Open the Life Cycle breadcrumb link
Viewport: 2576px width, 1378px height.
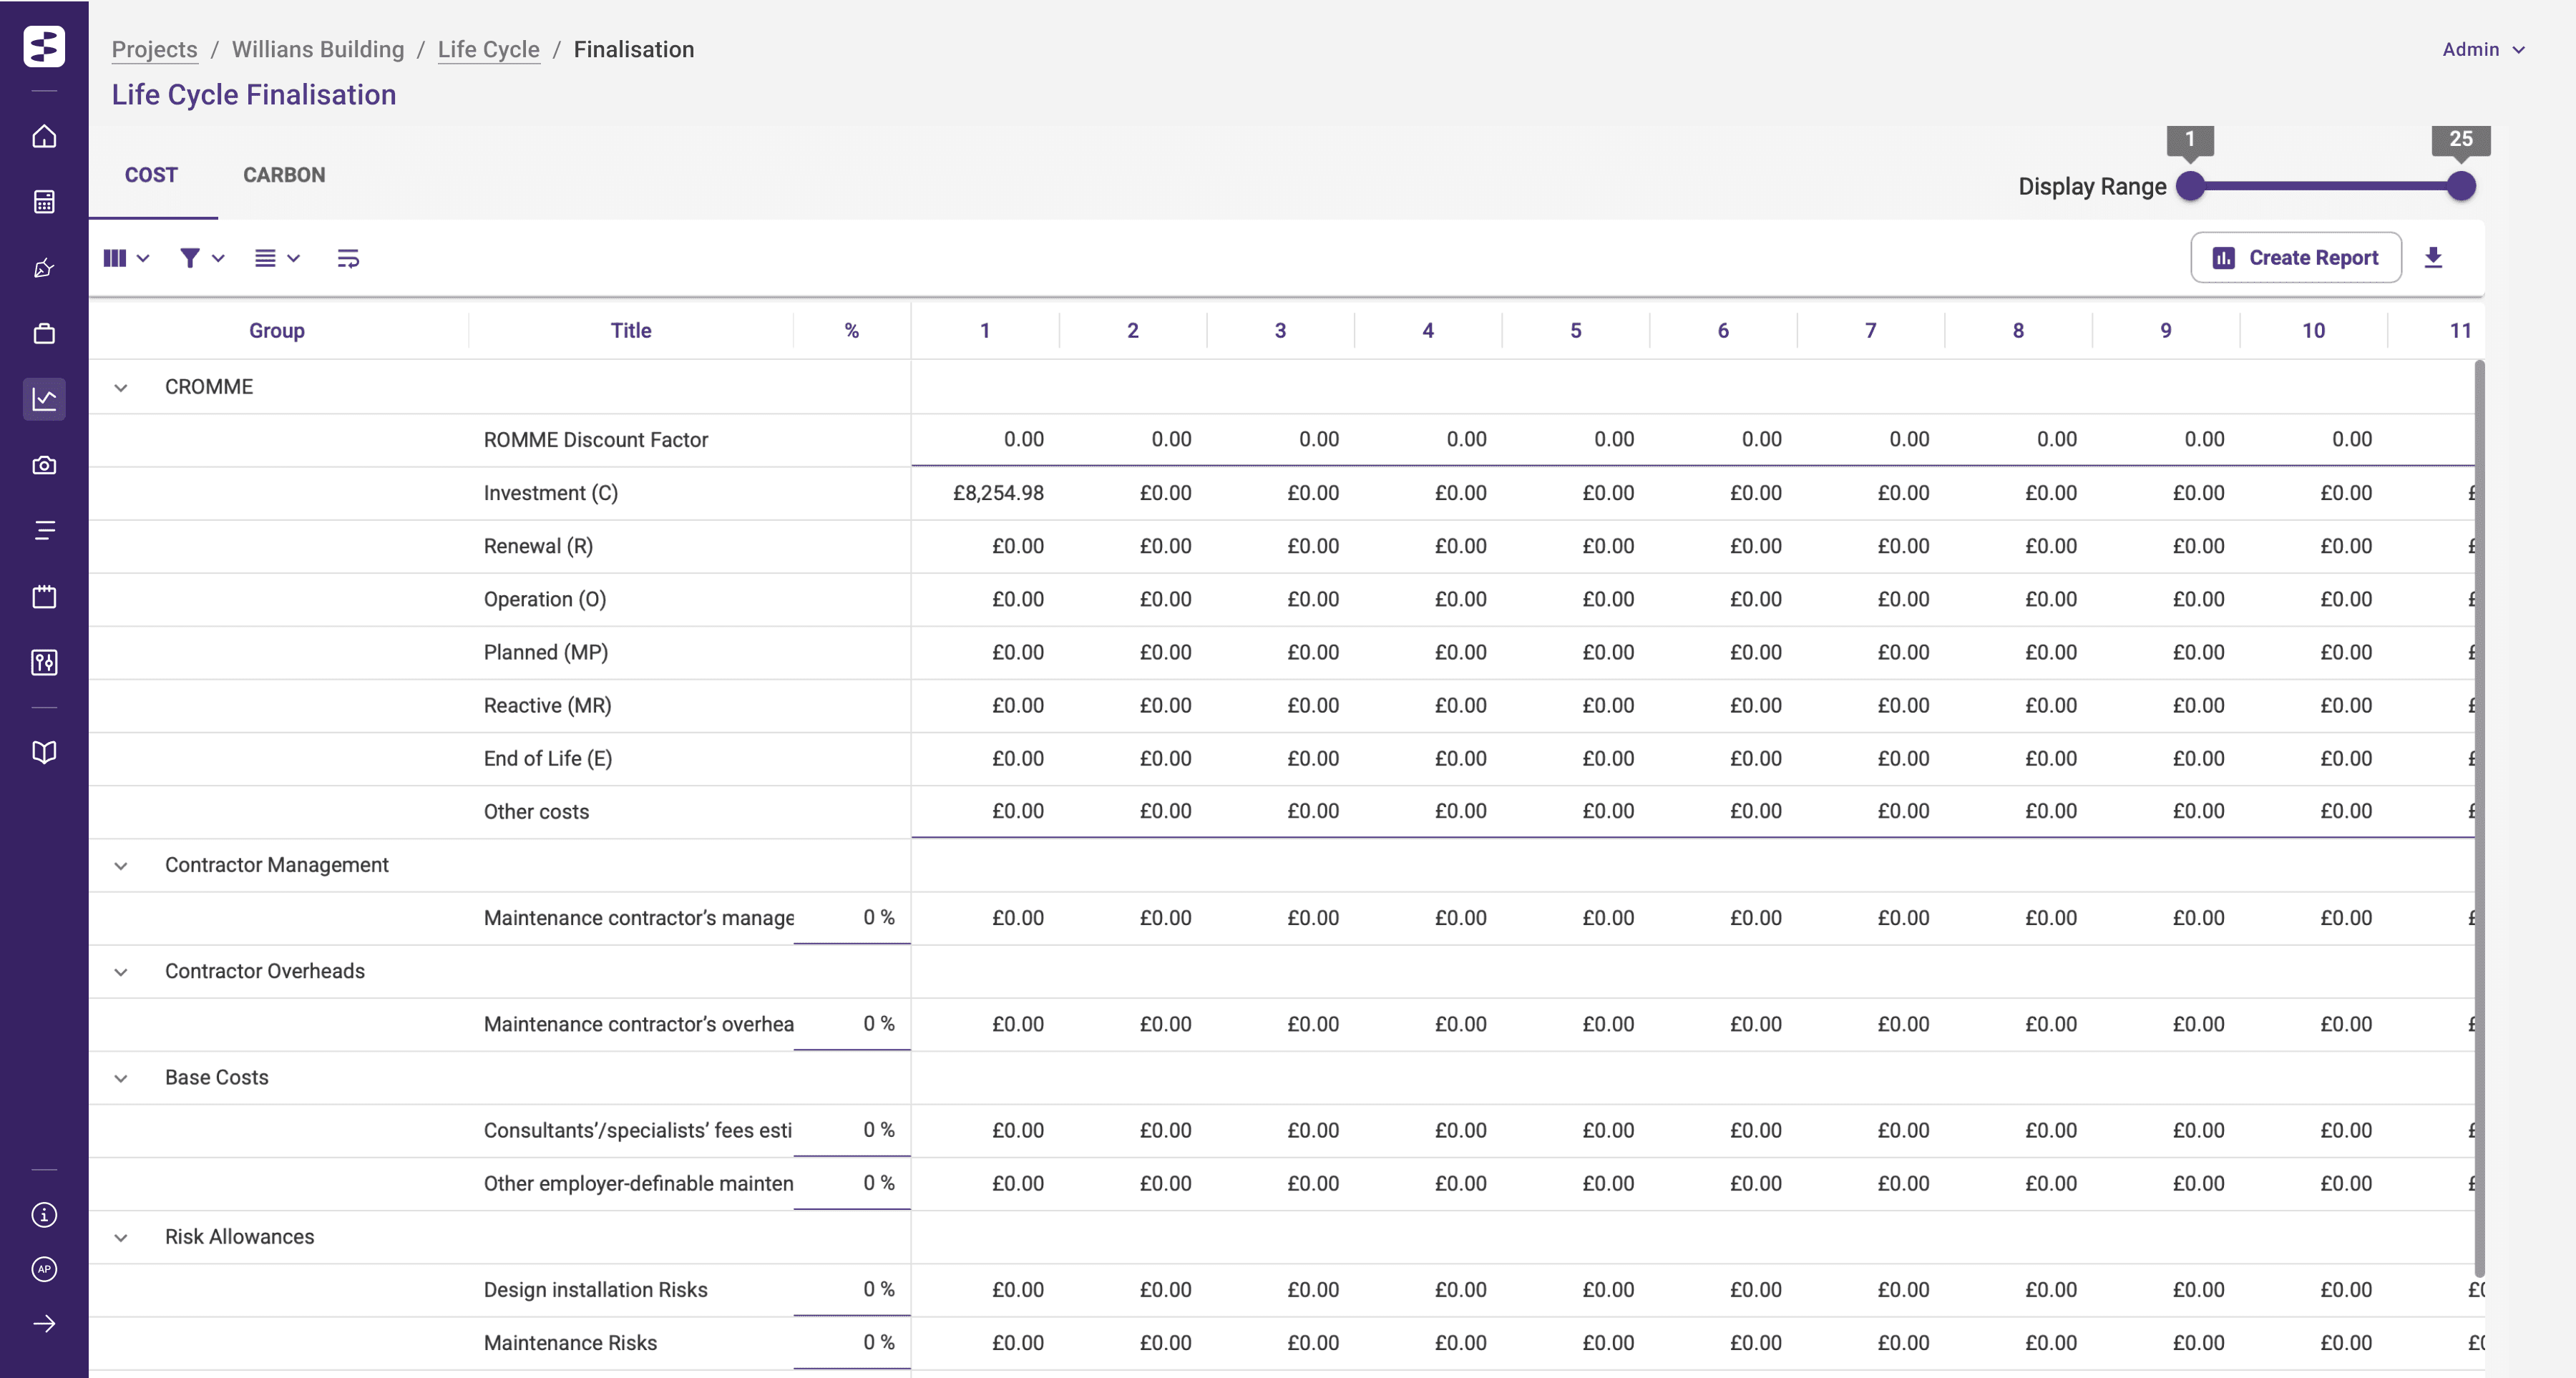[x=488, y=50]
